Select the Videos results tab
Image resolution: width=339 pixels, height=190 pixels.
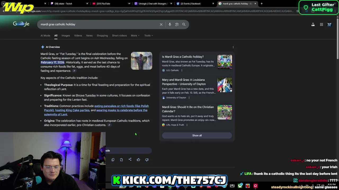[x=78, y=36]
